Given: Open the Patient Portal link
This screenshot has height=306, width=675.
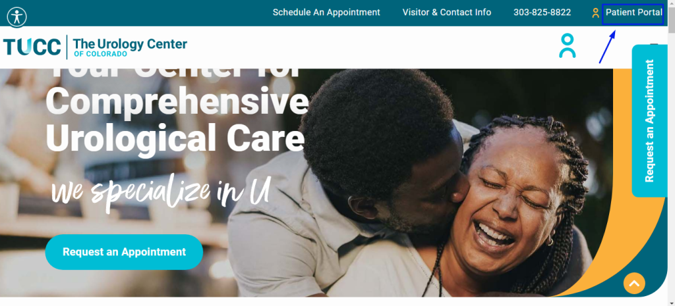Looking at the screenshot, I should [633, 13].
